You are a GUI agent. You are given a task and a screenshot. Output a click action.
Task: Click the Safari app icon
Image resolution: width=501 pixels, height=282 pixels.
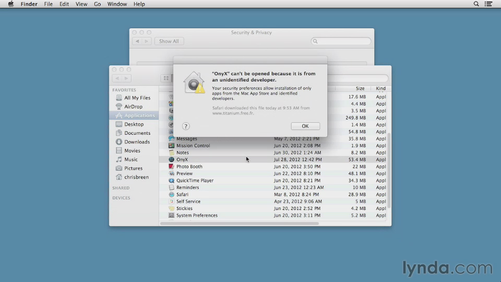(x=172, y=194)
